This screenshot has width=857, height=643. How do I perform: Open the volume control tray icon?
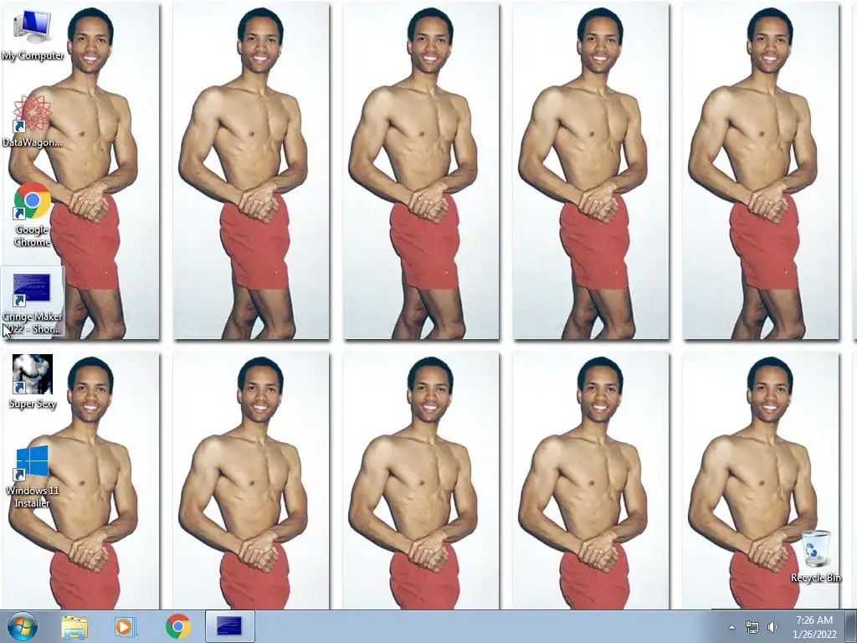tap(772, 627)
